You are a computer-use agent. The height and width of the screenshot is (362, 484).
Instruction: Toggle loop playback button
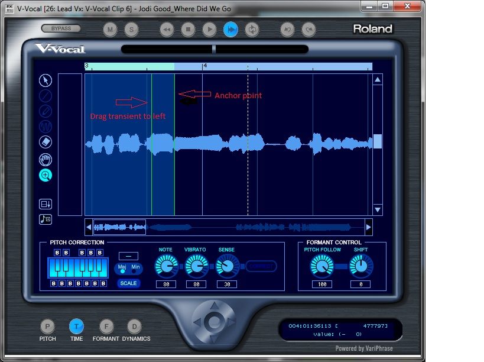252,29
